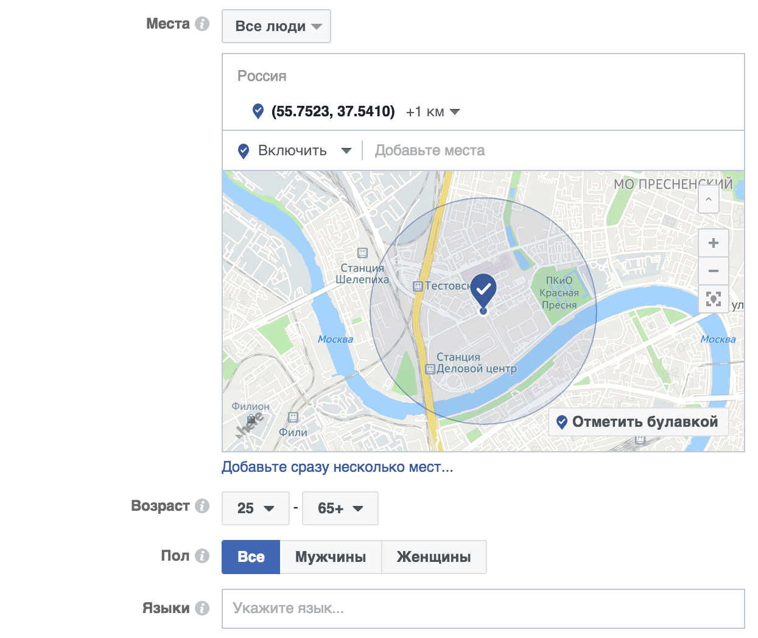Image resolution: width=758 pixels, height=638 pixels.
Task: Collapse the map with chevron button
Action: tap(709, 199)
